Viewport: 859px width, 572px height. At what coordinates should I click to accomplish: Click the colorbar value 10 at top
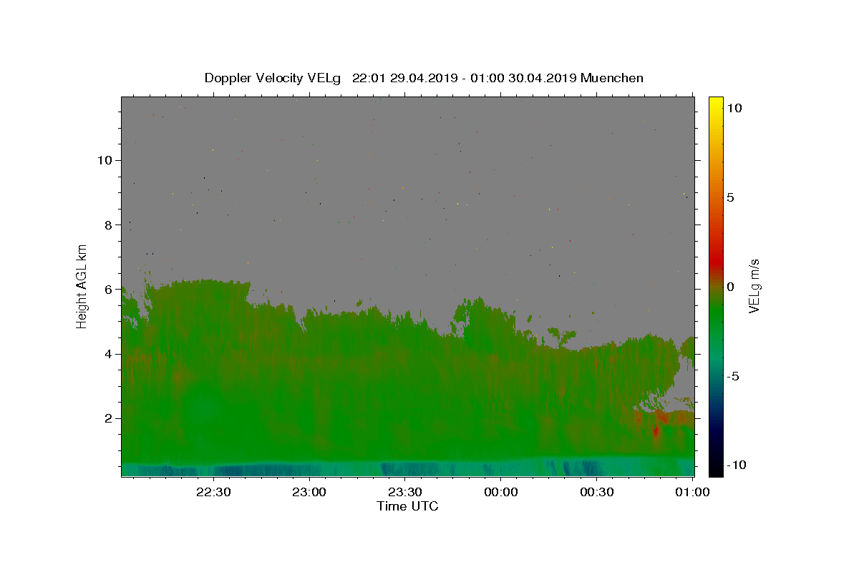tap(734, 108)
